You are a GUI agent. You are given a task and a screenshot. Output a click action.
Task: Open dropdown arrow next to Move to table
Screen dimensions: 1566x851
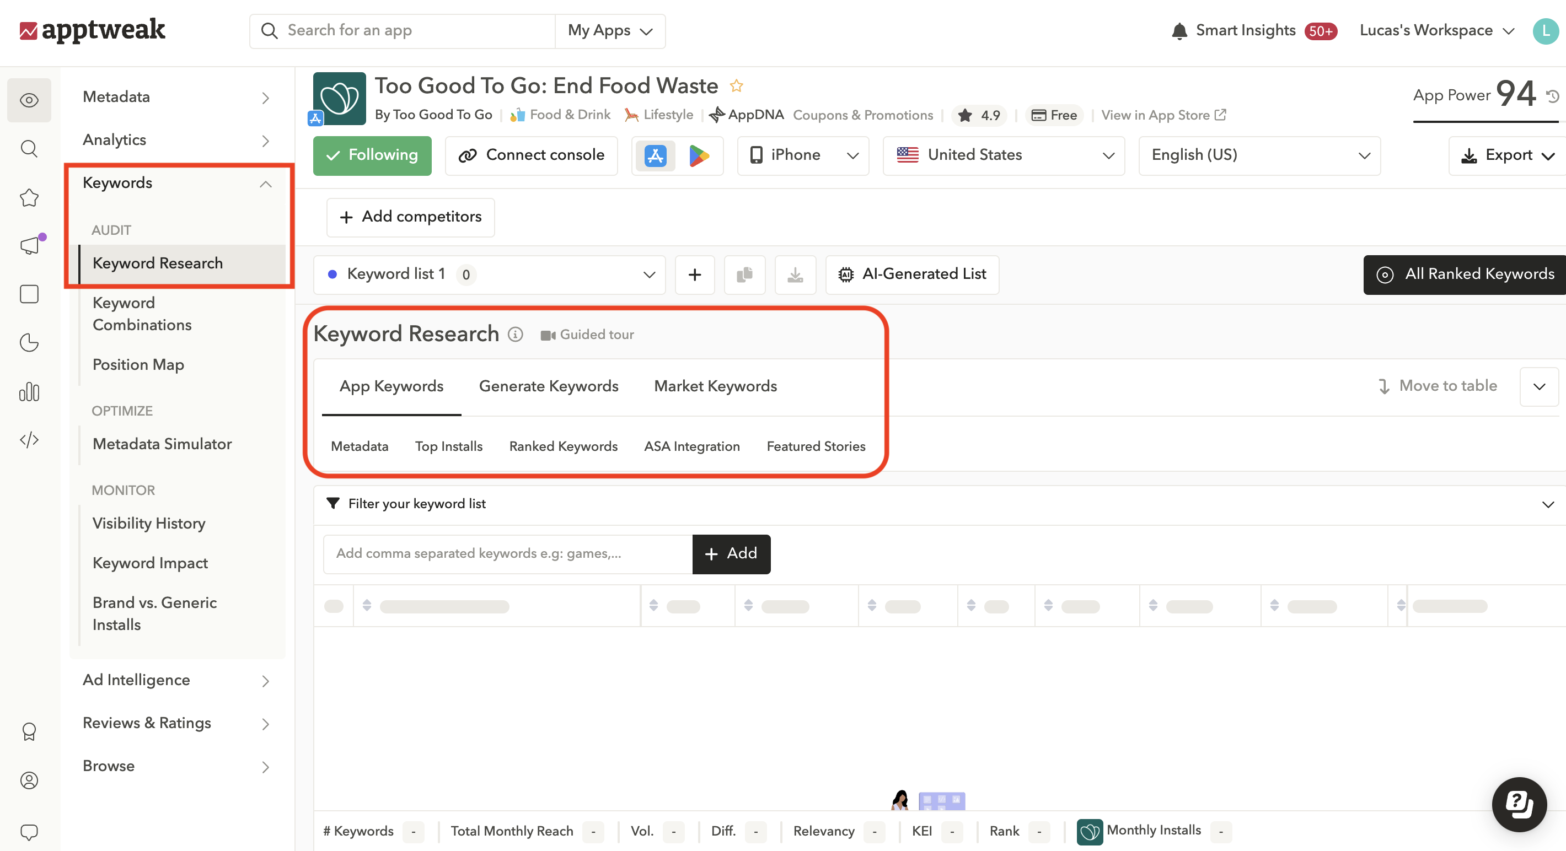(1538, 386)
